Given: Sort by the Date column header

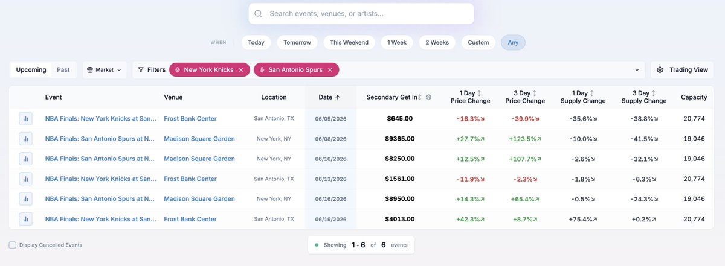Looking at the screenshot, I should pos(329,97).
